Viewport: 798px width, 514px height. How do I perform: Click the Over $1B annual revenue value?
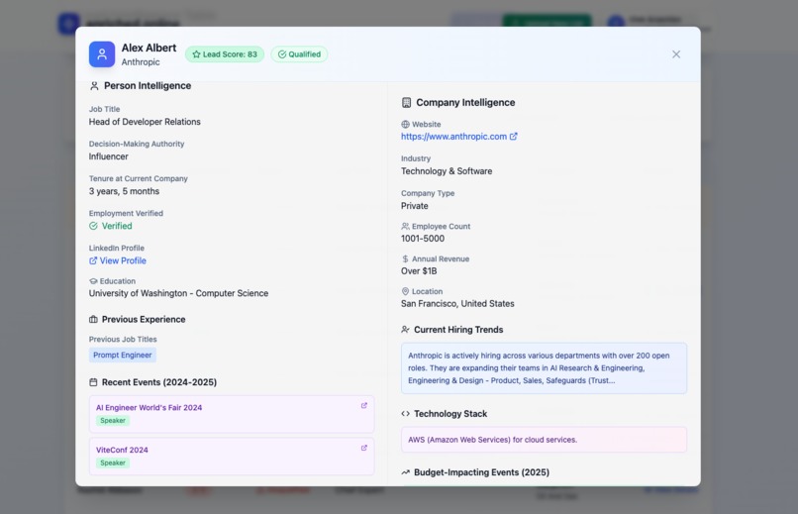coord(419,271)
